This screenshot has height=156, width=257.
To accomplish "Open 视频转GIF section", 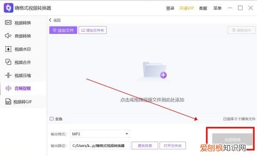I will tap(23, 102).
